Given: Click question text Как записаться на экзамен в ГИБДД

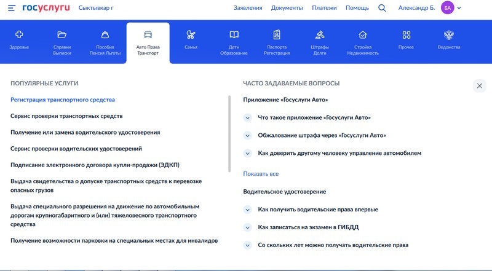Looking at the screenshot, I should [308, 227].
